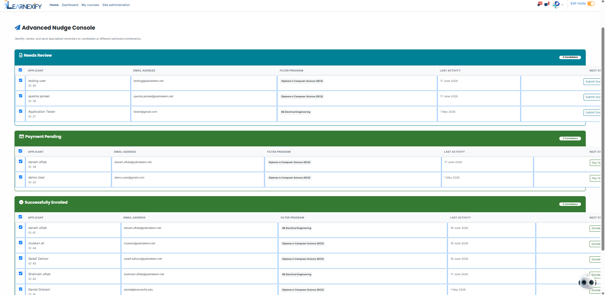Click Submit Doc button for Application Tester
The image size is (605, 295).
[x=592, y=112]
